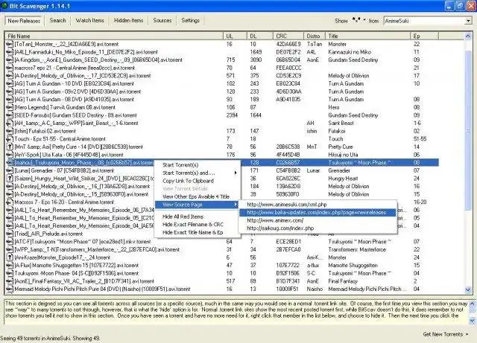Click the icon beside SEED-Fansubs Gundam SEED Destiny 09
This screenshot has width=477, height=343.
[10, 115]
